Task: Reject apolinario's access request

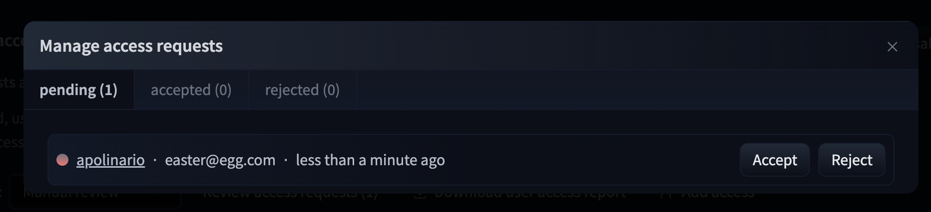Action: point(852,160)
